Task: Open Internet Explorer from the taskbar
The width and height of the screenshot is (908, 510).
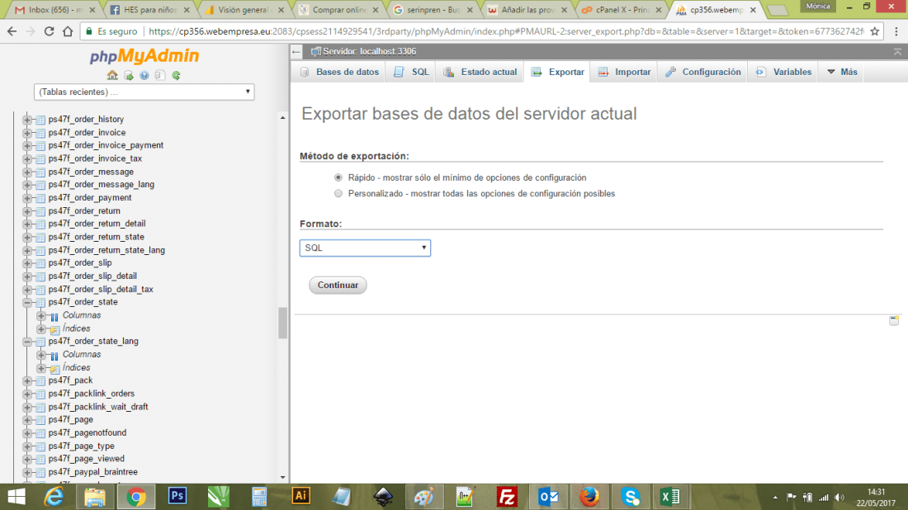Action: [x=54, y=497]
